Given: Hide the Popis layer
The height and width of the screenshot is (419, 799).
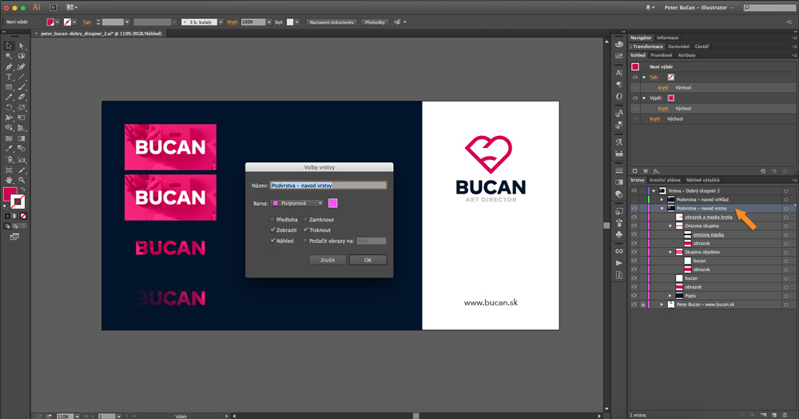Looking at the screenshot, I should coord(634,296).
